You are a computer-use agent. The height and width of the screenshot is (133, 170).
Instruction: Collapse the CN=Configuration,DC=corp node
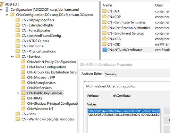(7, 15)
